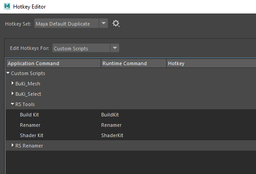The width and height of the screenshot is (256, 174).
Task: Sort by Application Command column header
Action: [54, 63]
